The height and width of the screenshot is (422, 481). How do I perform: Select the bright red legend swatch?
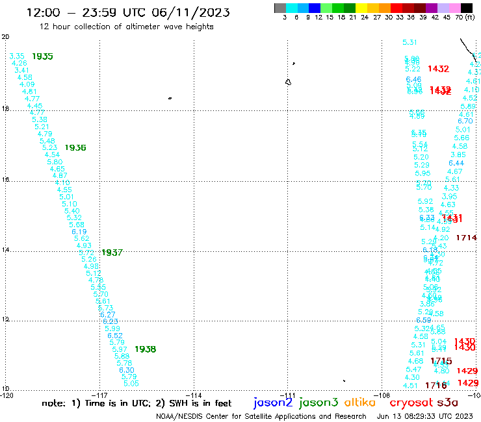point(396,8)
